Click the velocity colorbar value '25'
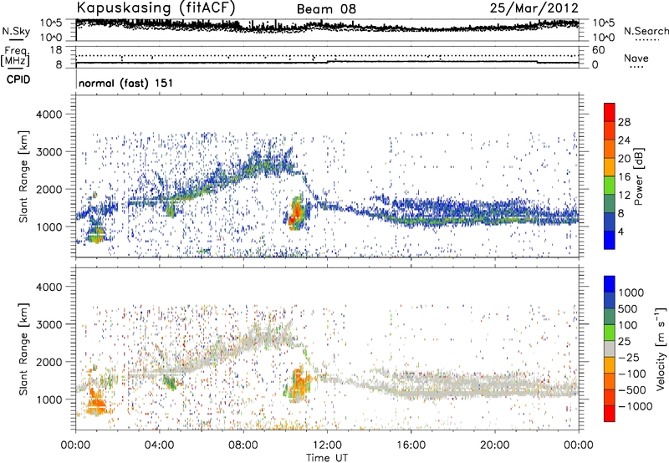This screenshot has height=463, width=669. 625,341
